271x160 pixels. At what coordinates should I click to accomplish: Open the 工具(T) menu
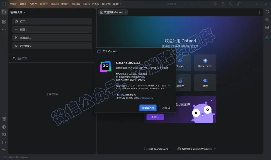(x=86, y=4)
